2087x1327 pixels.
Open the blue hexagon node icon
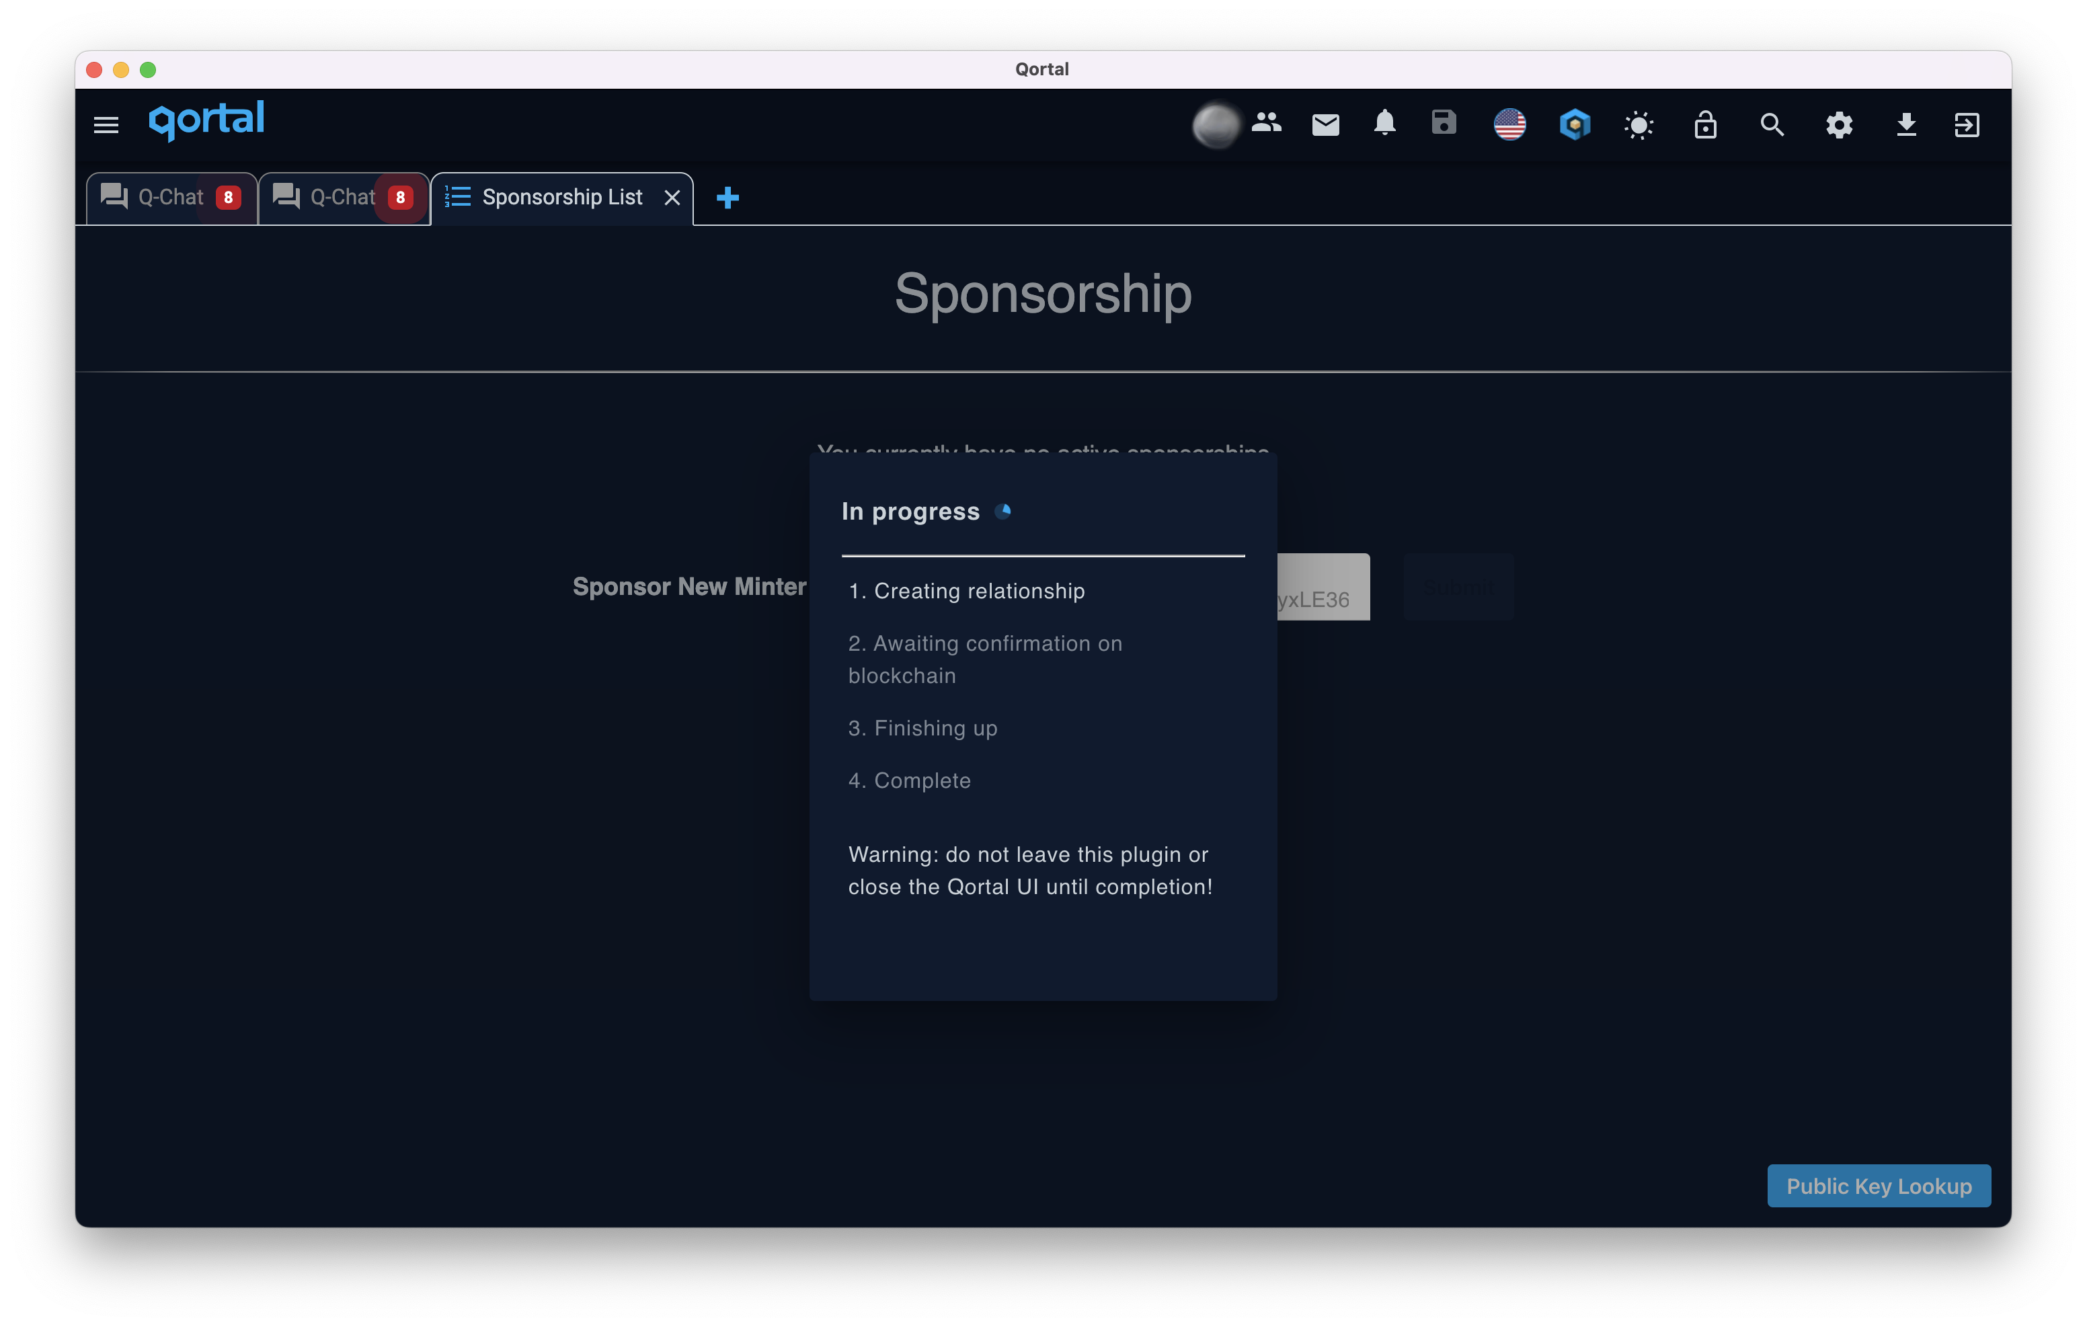[1574, 125]
